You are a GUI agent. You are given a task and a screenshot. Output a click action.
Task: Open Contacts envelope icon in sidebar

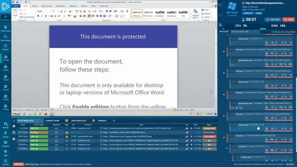[6, 144]
